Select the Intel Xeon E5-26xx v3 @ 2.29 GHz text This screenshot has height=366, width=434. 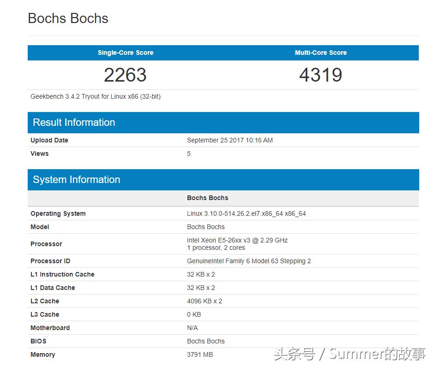(237, 240)
